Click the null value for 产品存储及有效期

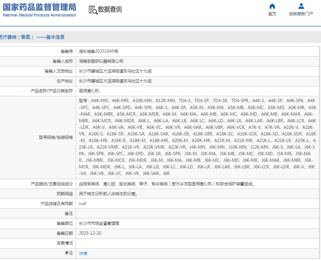click(x=83, y=204)
